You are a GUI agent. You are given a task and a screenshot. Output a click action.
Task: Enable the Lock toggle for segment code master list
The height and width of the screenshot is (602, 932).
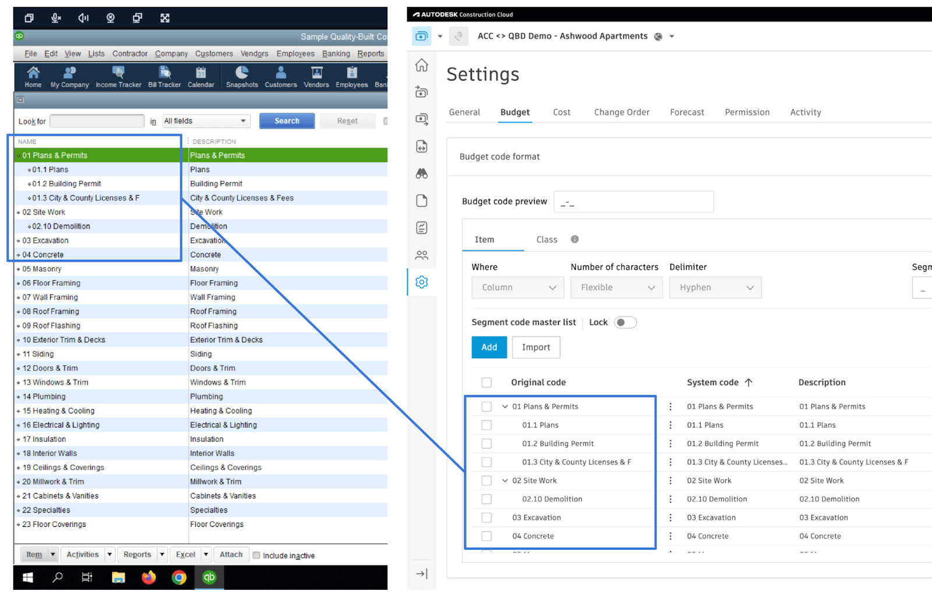624,322
